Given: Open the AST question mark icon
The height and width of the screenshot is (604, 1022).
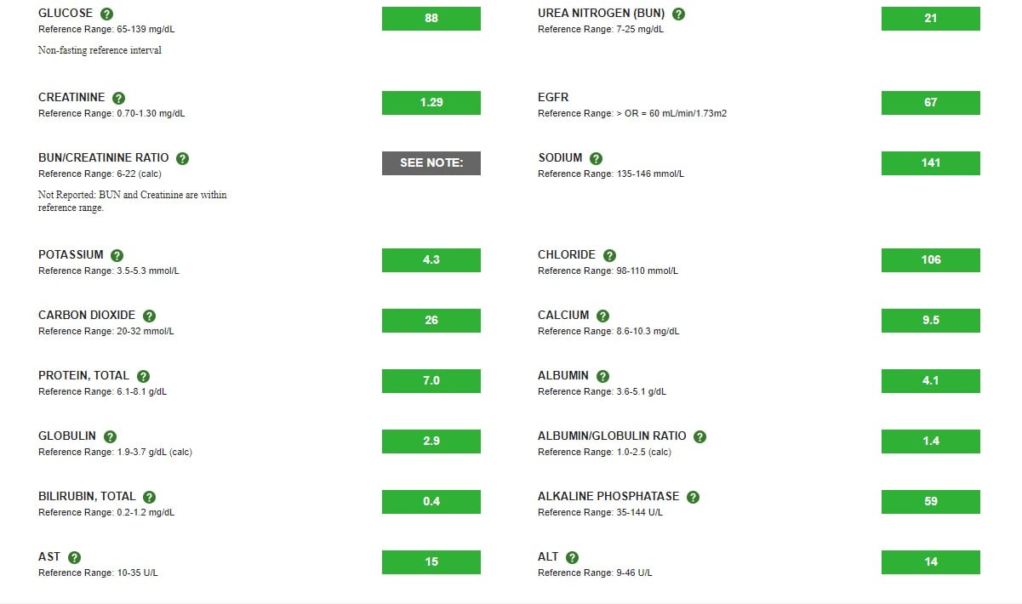Looking at the screenshot, I should tap(74, 557).
